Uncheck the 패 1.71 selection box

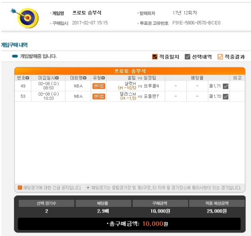coord(225,86)
